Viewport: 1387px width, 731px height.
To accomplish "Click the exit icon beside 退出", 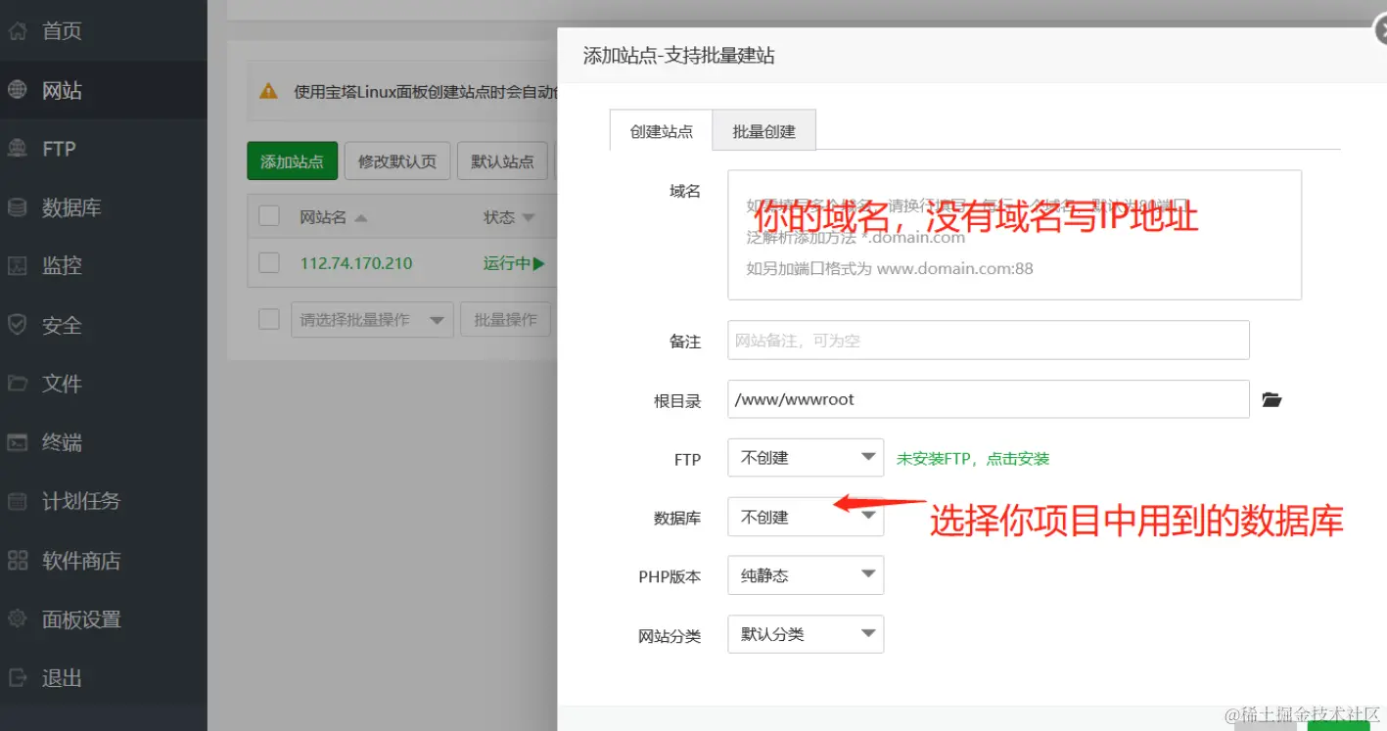I will coord(18,677).
